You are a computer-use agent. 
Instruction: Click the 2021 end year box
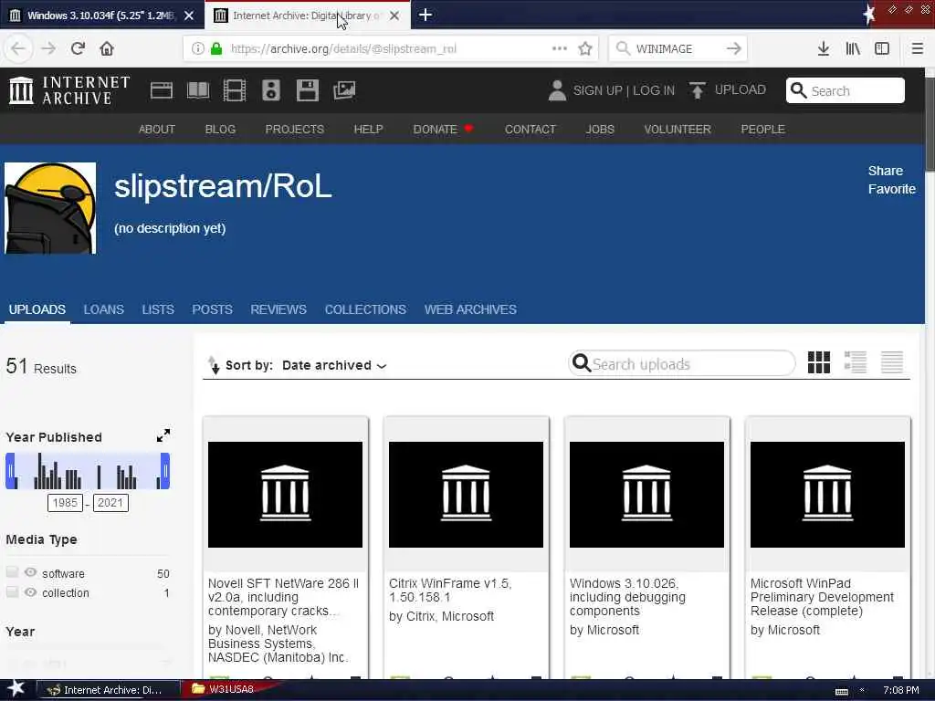pyautogui.click(x=110, y=503)
